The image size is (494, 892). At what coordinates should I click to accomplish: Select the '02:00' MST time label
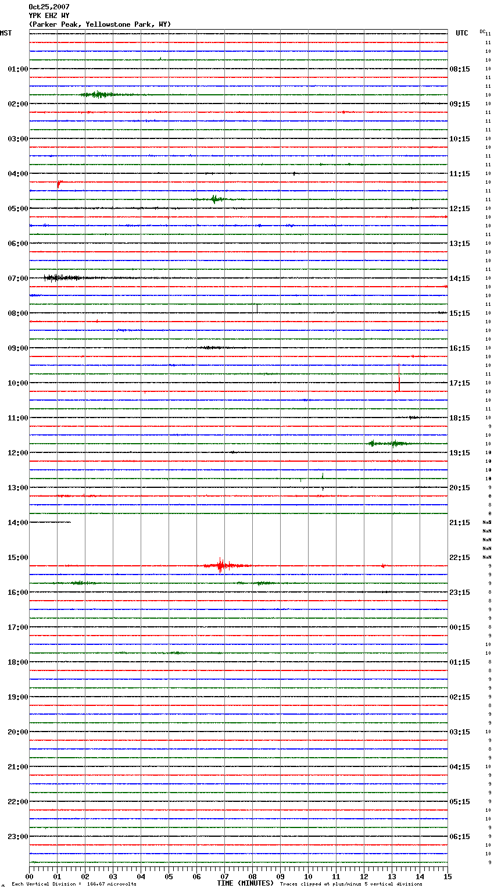pyautogui.click(x=18, y=104)
